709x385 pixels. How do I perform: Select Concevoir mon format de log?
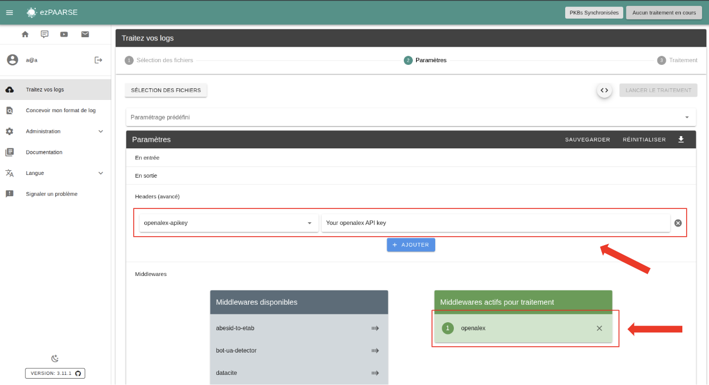pyautogui.click(x=61, y=111)
